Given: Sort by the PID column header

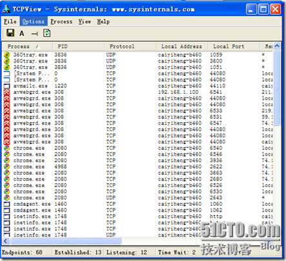Looking at the screenshot, I should (79, 46).
